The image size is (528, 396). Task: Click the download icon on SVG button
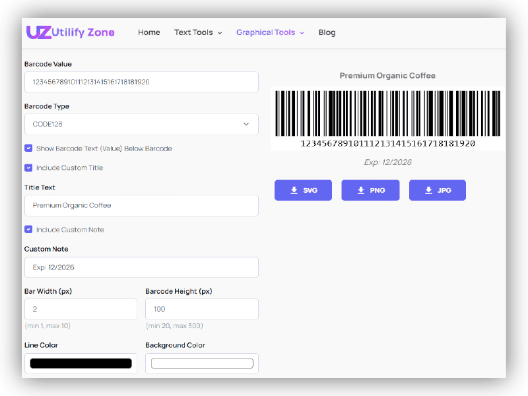pos(294,190)
